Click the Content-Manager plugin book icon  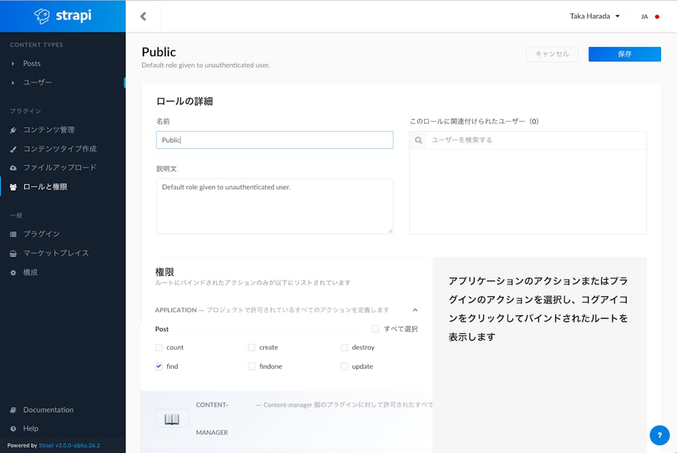pos(172,419)
